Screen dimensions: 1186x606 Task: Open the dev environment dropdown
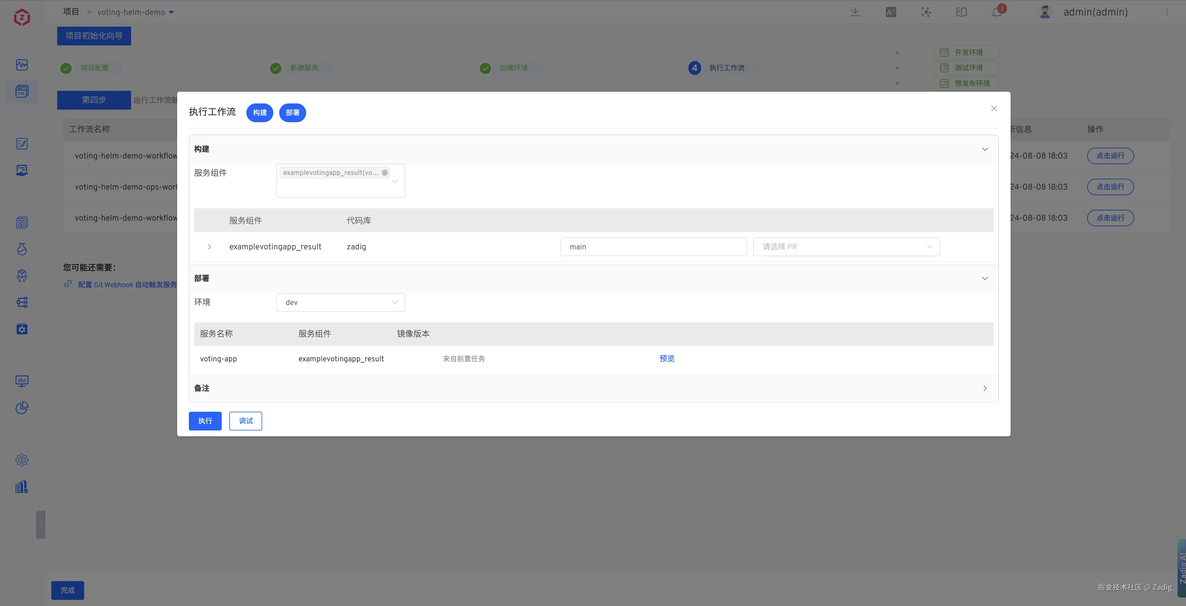pos(340,302)
